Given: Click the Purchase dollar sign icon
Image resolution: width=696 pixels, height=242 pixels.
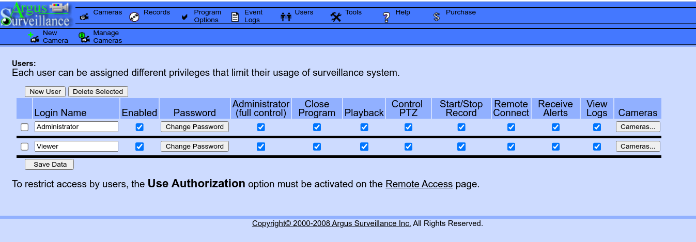Looking at the screenshot, I should pyautogui.click(x=437, y=17).
